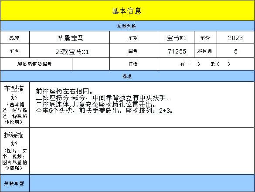Click the 基本信息 yellow header
Viewport: 255px width, 192px height.
pos(127,10)
